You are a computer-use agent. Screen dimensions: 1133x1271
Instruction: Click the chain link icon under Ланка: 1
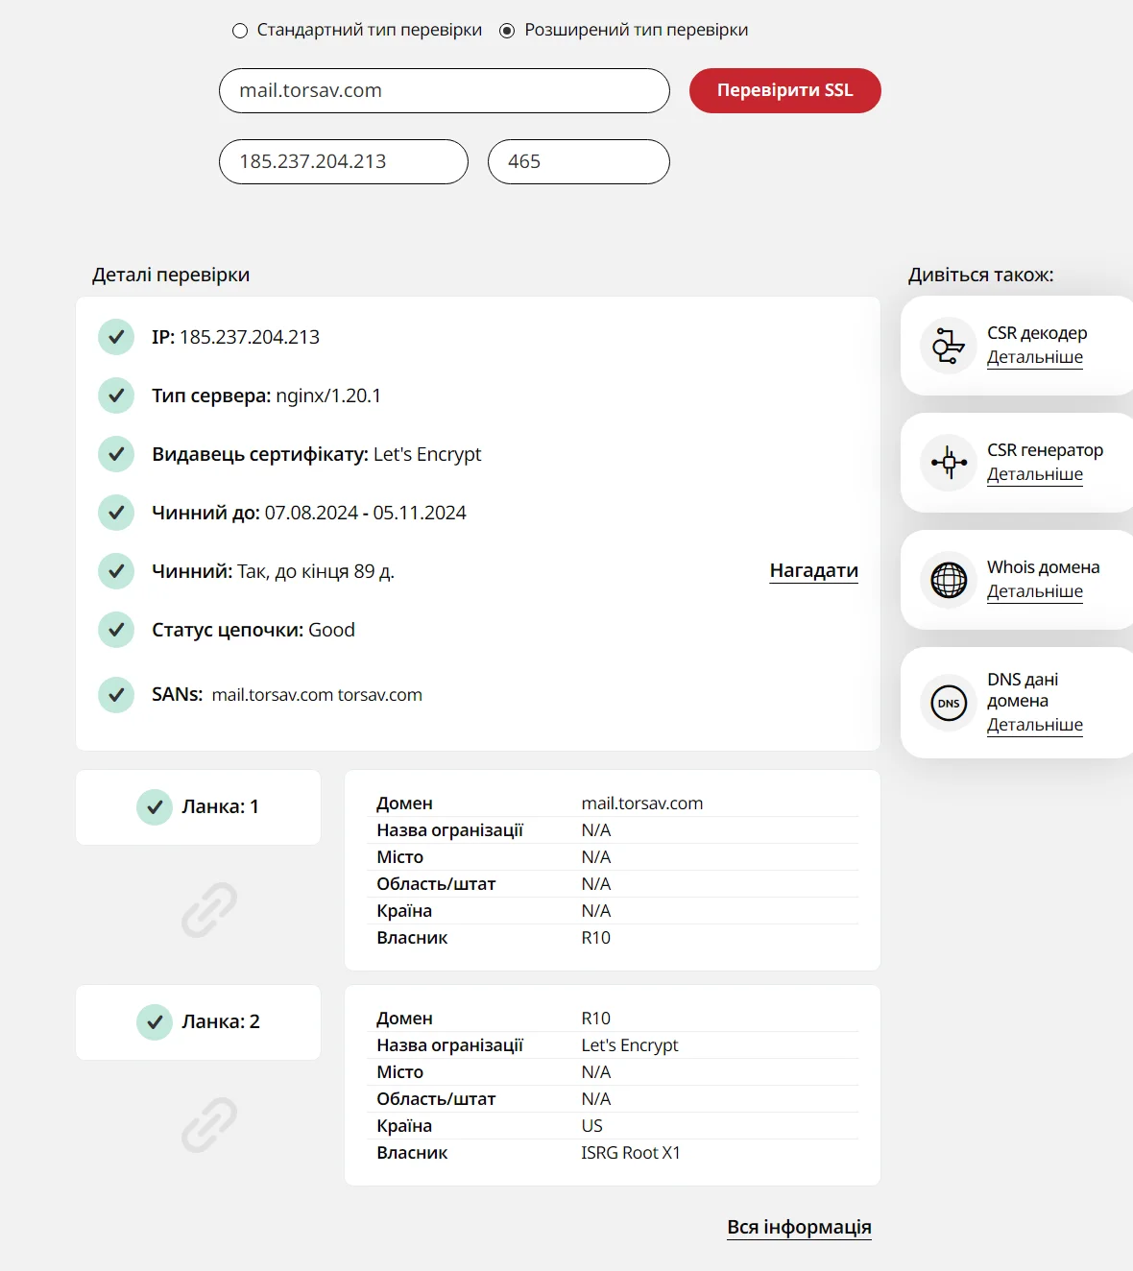[x=209, y=910]
